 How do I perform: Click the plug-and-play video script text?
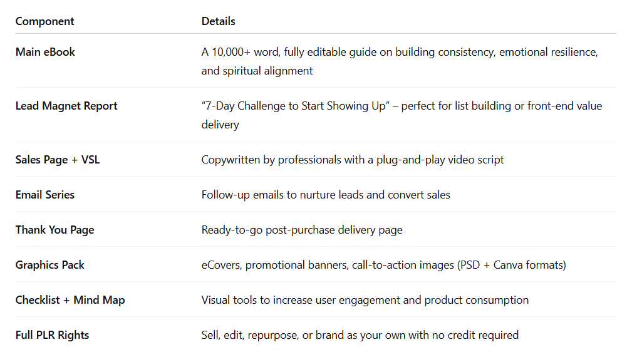pyautogui.click(x=440, y=160)
